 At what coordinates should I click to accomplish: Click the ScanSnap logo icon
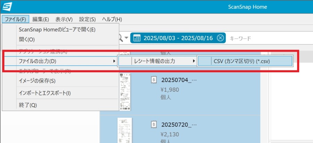tap(7, 7)
